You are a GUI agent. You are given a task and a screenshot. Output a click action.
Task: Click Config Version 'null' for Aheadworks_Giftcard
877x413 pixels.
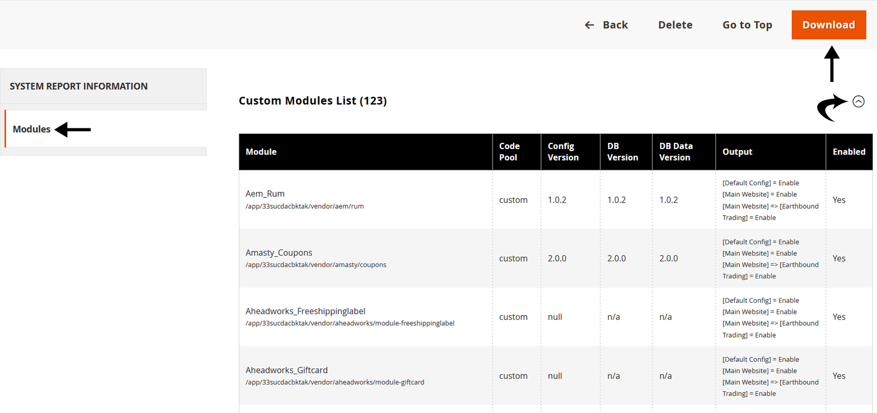555,376
